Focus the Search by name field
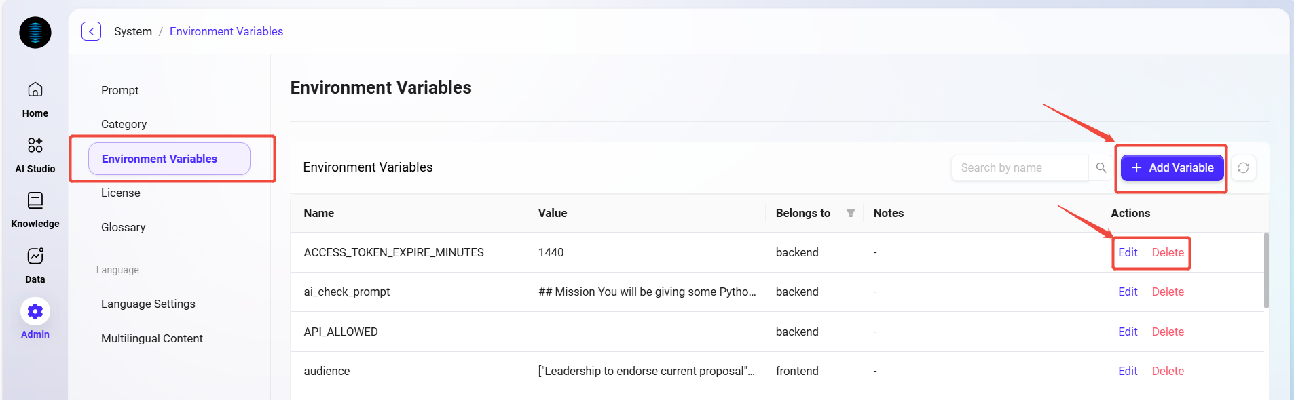Screen dimensions: 1294x400 pyautogui.click(x=1020, y=167)
